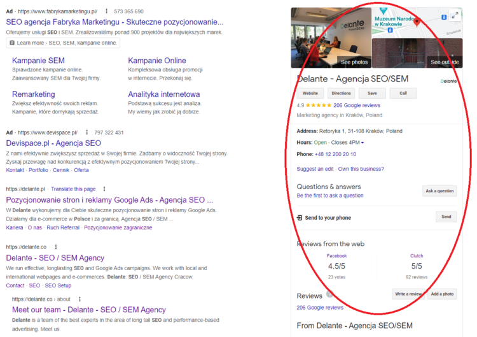Click the Call button

403,93
